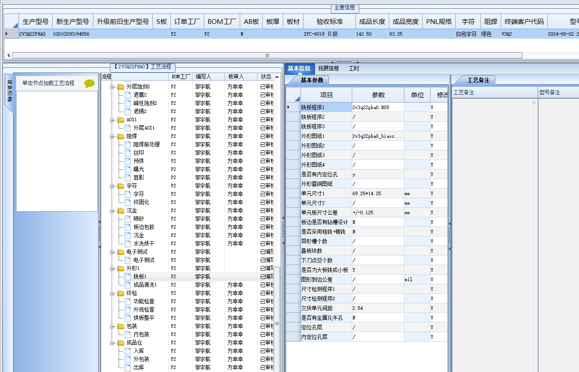The height and width of the screenshot is (372, 579).
Task: Click the document icon for 退膜2
Action: pos(128,95)
